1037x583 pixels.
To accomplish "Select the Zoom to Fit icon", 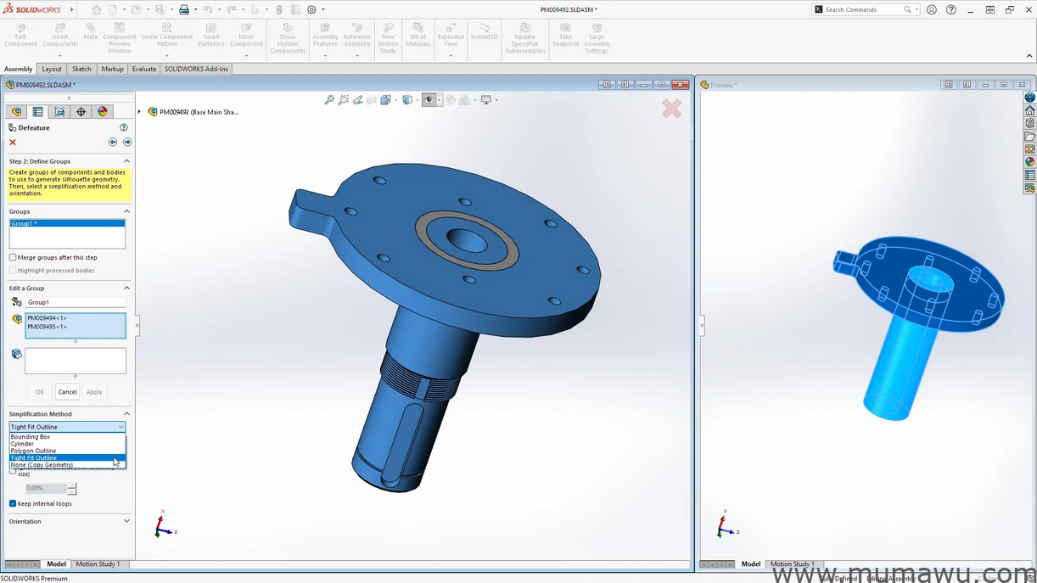I will [329, 99].
